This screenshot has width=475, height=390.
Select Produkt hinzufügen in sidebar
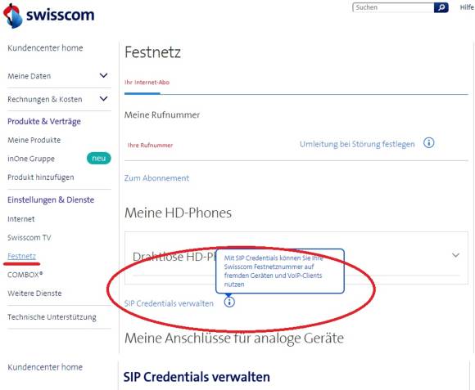41,177
